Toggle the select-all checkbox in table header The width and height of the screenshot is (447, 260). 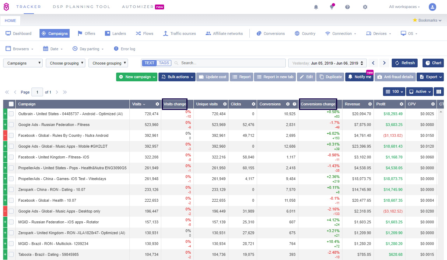(x=11, y=104)
